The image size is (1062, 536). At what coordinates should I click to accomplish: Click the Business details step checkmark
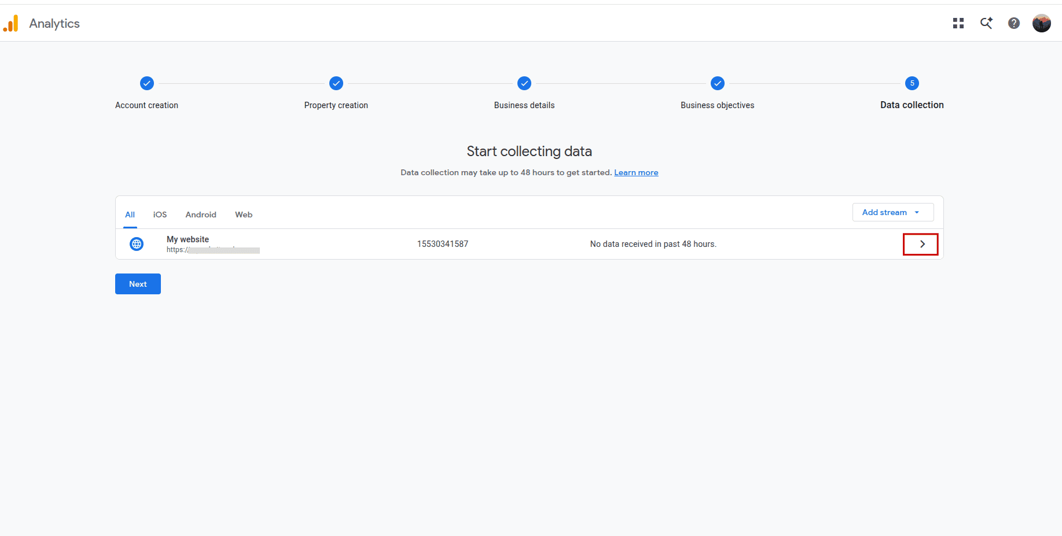[524, 83]
